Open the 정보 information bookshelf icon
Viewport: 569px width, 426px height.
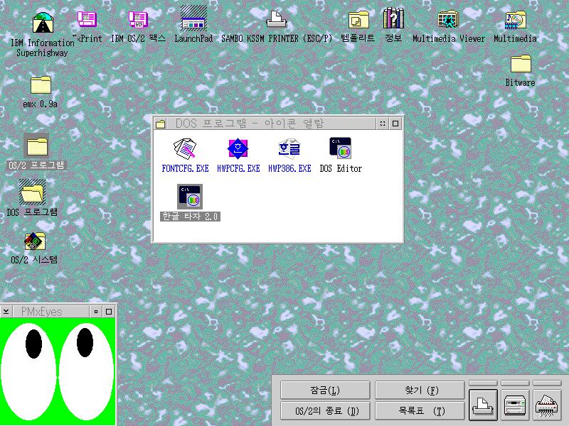click(393, 18)
